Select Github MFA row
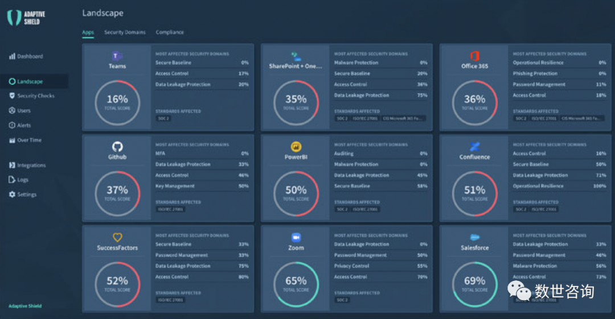 [x=202, y=153]
